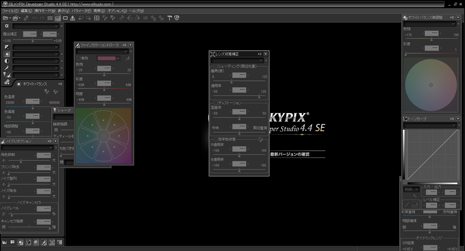Go to the next image icon
Image resolution: width=465 pixels, height=251 pixels.
[x=89, y=18]
